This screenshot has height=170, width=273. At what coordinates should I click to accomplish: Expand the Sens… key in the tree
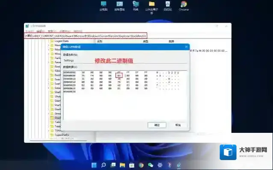(x=49, y=88)
